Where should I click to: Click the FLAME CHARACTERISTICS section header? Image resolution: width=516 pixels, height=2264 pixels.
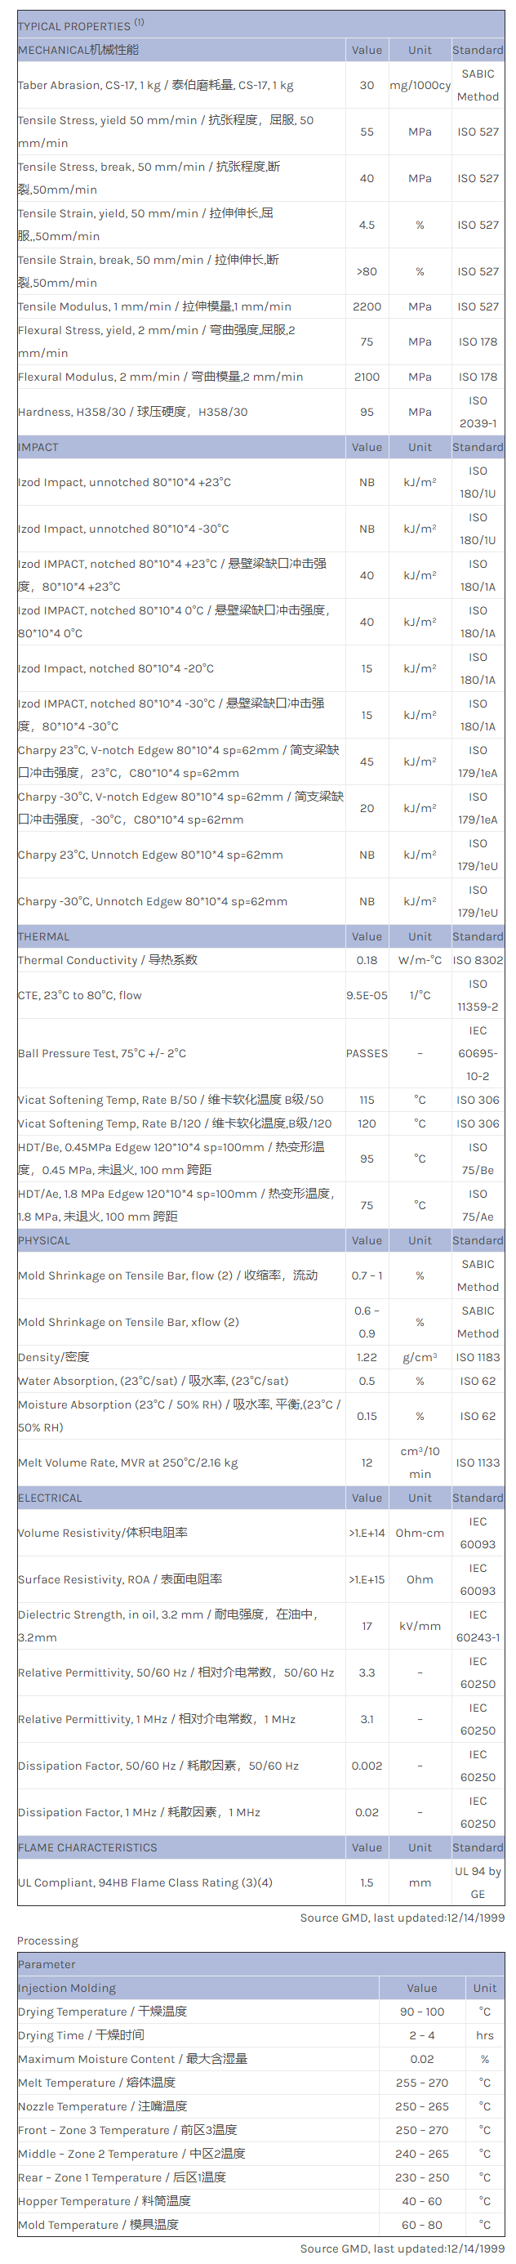tap(87, 1848)
